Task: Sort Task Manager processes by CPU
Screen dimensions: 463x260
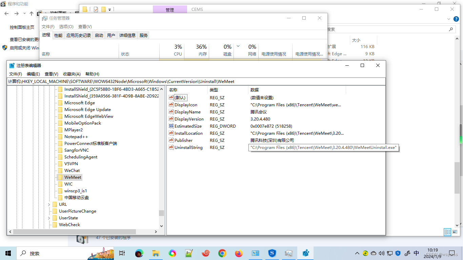Action: (x=172, y=50)
